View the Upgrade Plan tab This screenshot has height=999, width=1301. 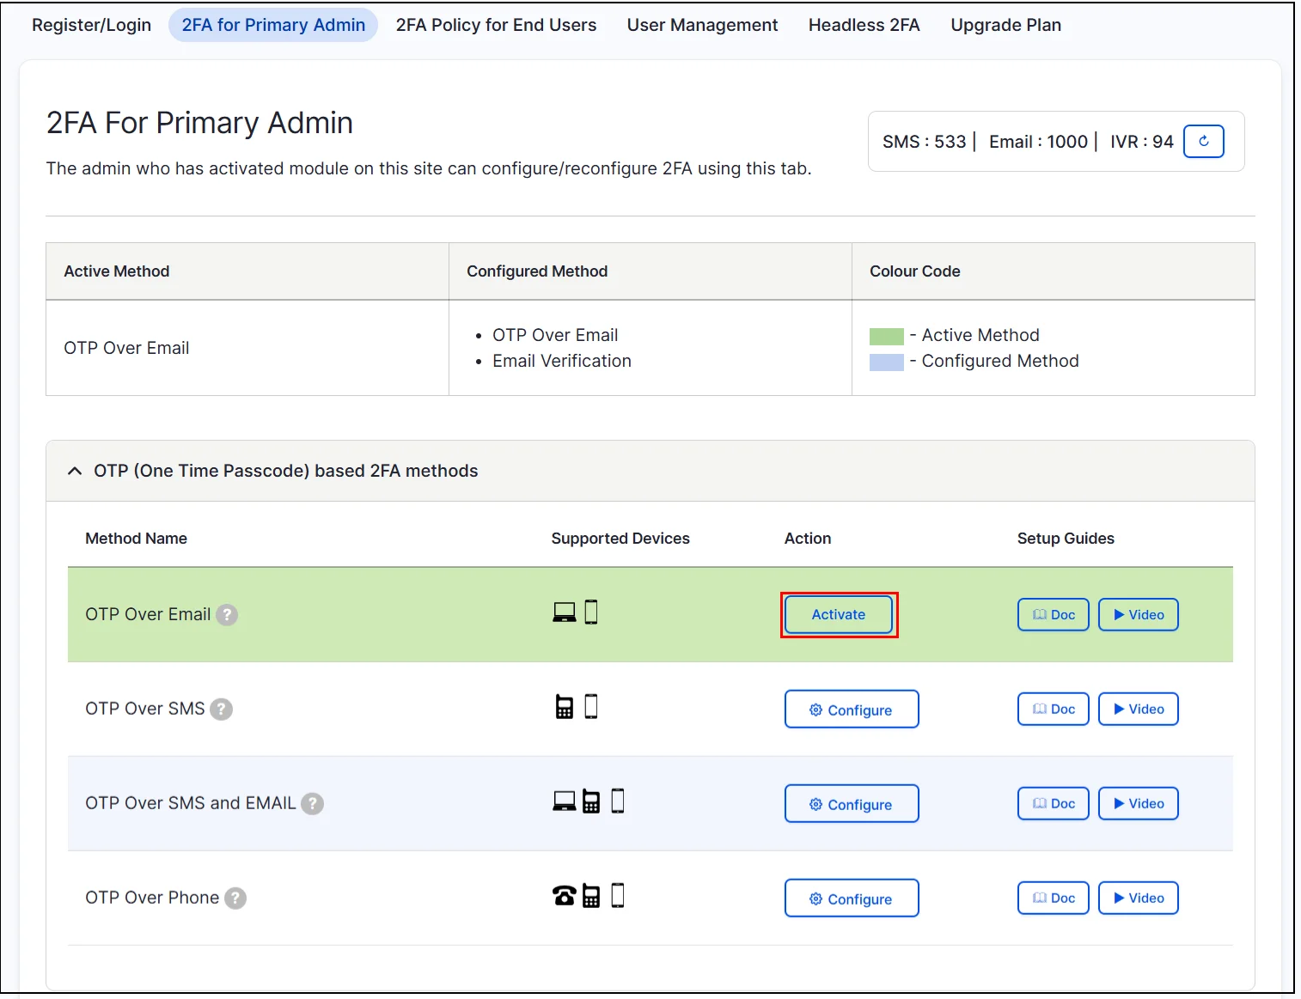(1005, 25)
